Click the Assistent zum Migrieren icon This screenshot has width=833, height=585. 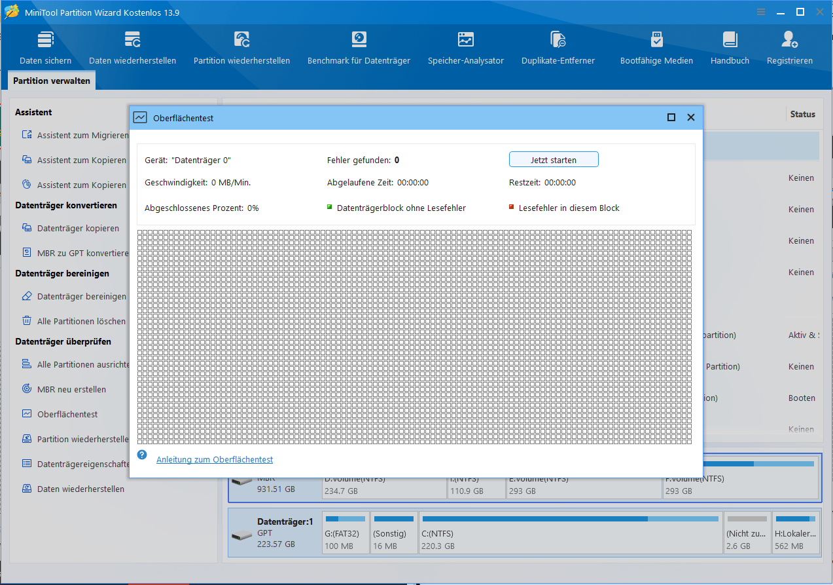click(27, 135)
